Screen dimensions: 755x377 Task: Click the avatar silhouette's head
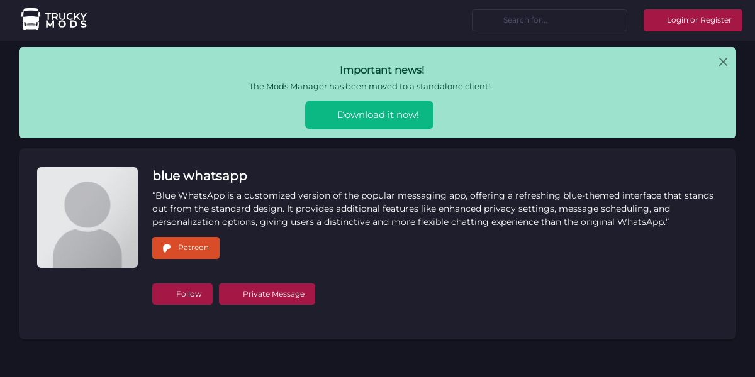87,204
